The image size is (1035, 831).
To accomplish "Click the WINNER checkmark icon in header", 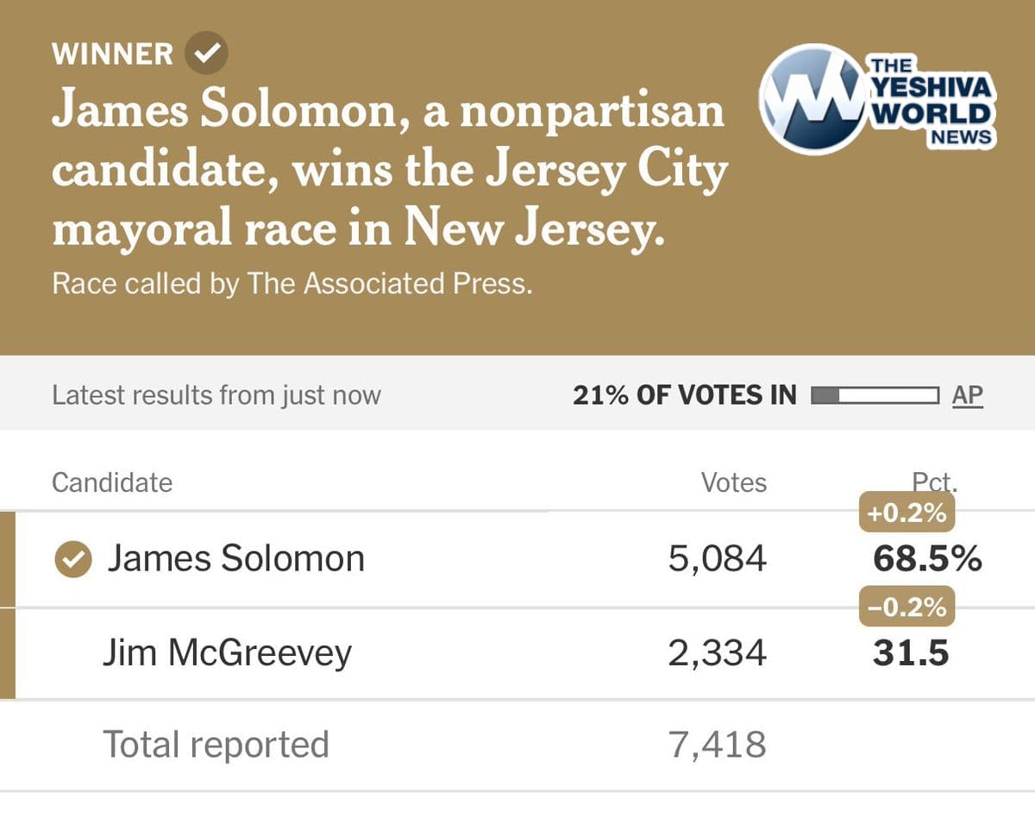I will 206,54.
